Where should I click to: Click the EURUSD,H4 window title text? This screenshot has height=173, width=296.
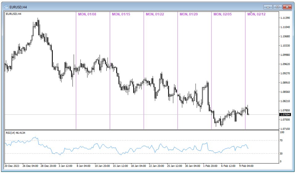point(18,7)
